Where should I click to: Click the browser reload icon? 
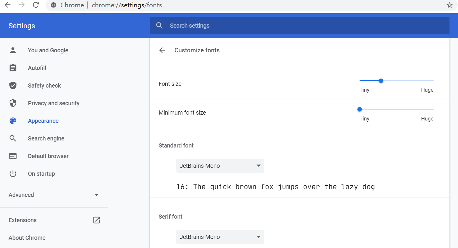[36, 5]
